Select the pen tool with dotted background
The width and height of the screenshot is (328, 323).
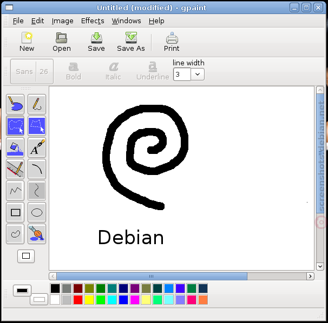pyautogui.click(x=37, y=191)
